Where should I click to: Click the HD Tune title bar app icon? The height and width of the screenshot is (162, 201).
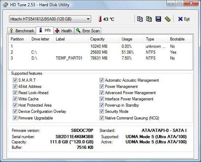tap(5, 5)
